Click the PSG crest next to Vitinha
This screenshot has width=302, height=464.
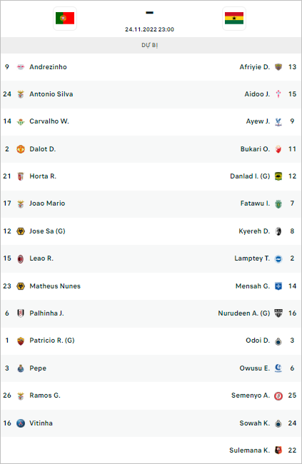(x=21, y=423)
